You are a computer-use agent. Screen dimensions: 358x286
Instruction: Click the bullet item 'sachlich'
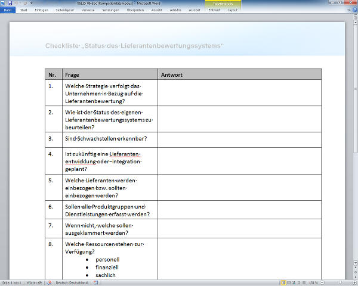click(x=106, y=275)
